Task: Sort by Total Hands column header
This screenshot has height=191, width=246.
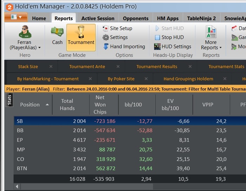Action: [x=67, y=105]
